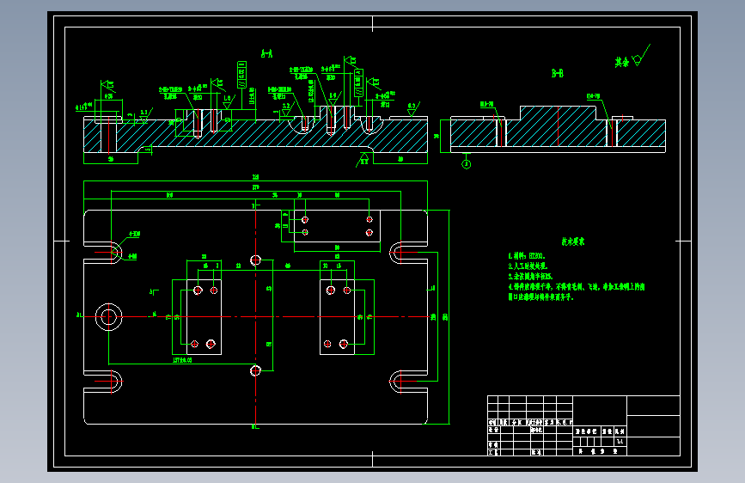Click the left rectangular pad with four holes
Viewport: 745px width, 483px height.
pos(204,317)
